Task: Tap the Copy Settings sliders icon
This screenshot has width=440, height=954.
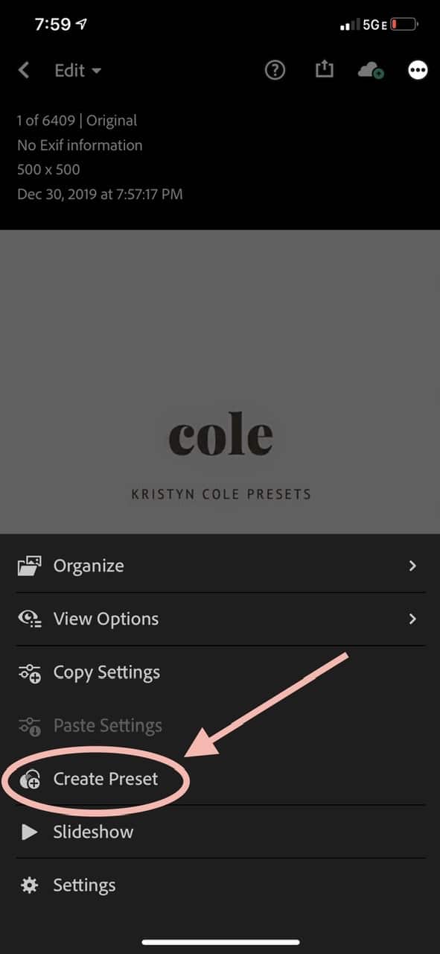Action: point(30,672)
